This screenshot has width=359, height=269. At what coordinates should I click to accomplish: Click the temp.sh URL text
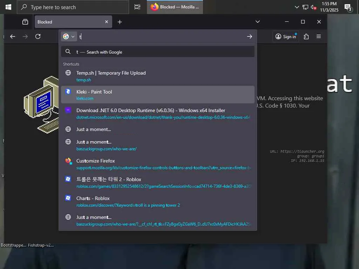(x=83, y=80)
